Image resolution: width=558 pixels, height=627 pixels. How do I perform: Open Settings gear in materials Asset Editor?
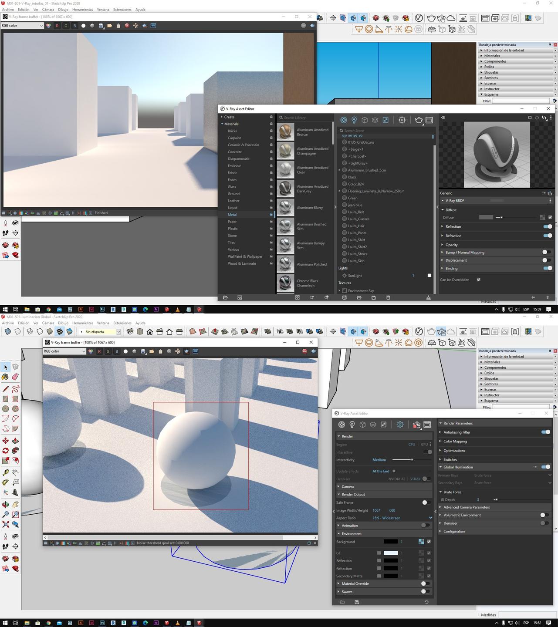[402, 120]
